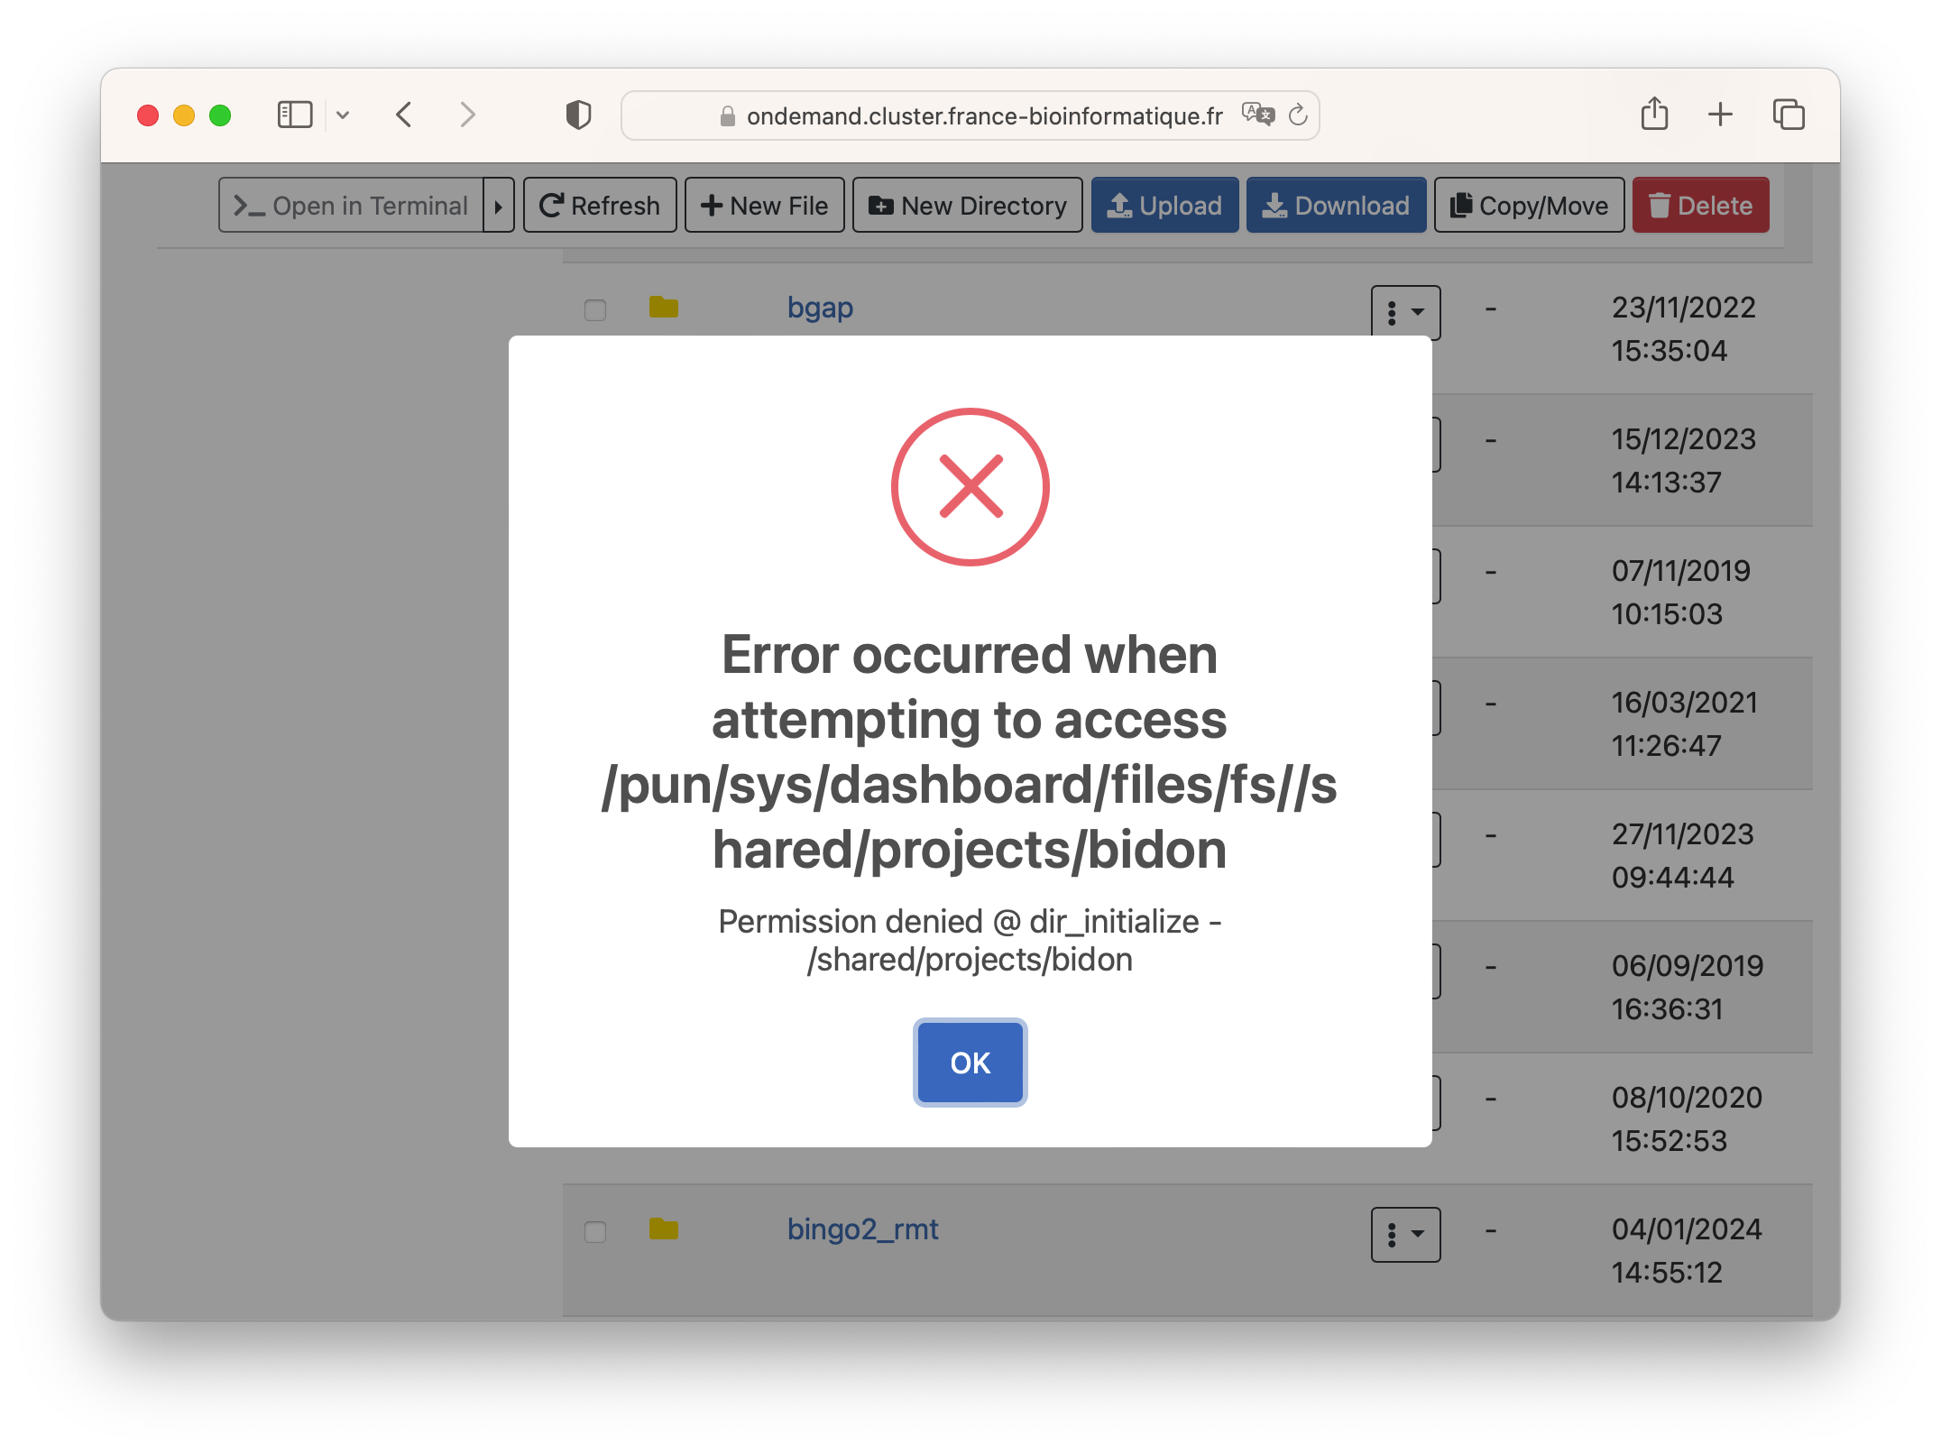Expand the bgap folder options menu
The width and height of the screenshot is (1941, 1454).
point(1403,310)
